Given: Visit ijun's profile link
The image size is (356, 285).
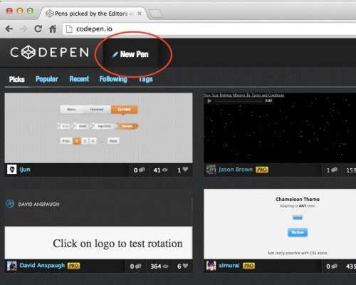Looking at the screenshot, I should [x=25, y=170].
